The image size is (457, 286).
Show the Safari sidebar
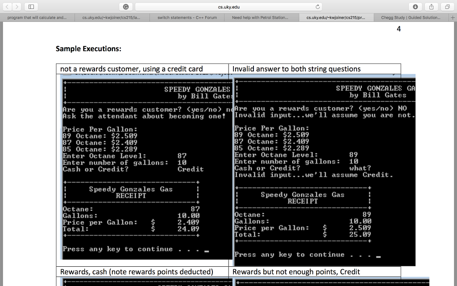31,7
